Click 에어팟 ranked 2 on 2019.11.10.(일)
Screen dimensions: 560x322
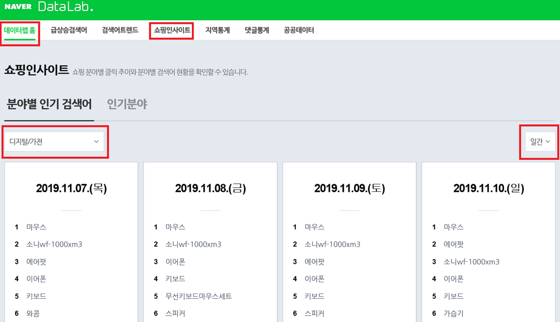pyautogui.click(x=454, y=244)
